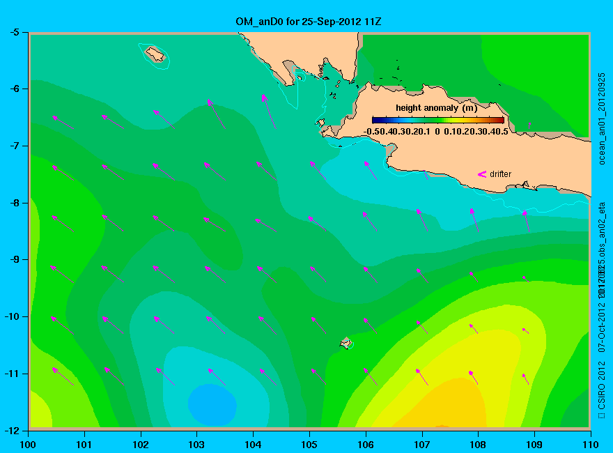
Task: Click the x-axis label '105'
Action: pyautogui.click(x=309, y=445)
